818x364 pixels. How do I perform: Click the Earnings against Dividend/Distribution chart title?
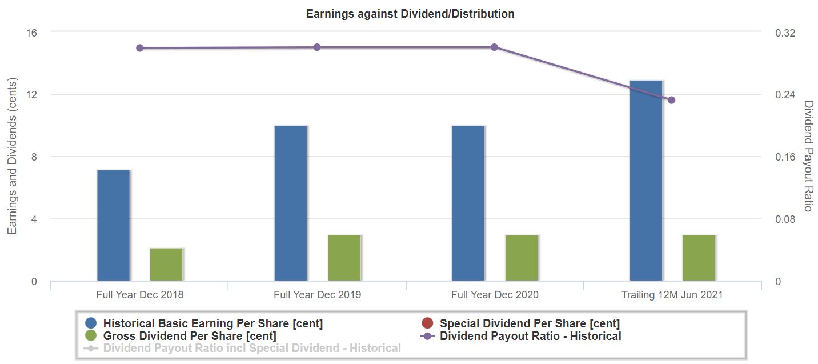point(410,14)
